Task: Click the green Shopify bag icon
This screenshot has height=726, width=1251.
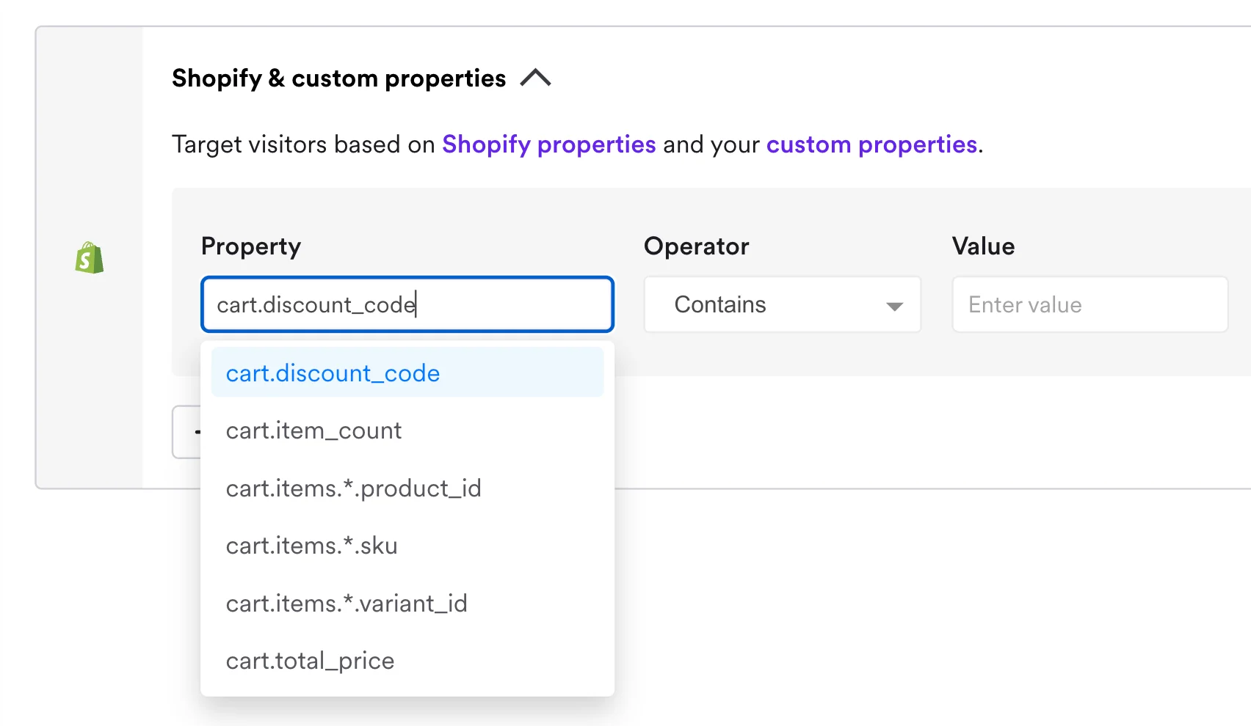Action: (x=90, y=258)
